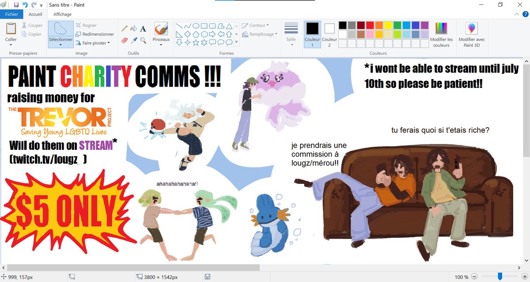Collapse the ribbon with the chevron
This screenshot has width=530, height=282.
click(x=517, y=14)
